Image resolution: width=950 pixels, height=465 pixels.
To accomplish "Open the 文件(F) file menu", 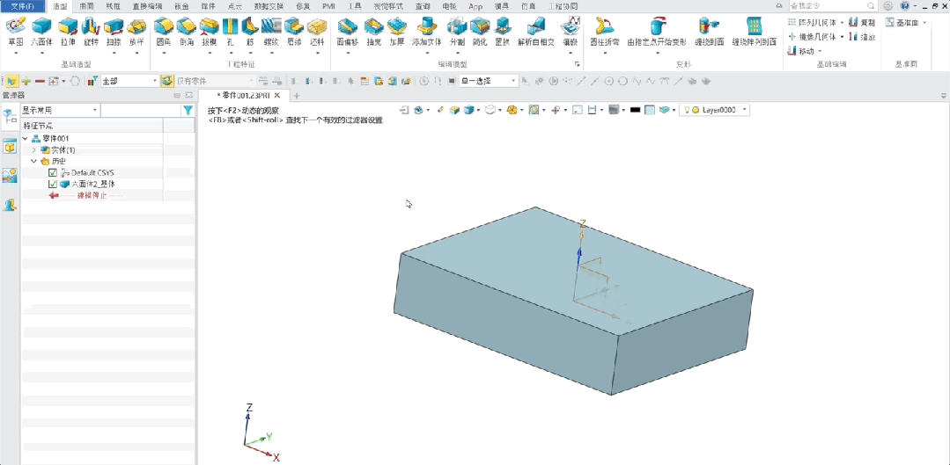I will [x=22, y=6].
